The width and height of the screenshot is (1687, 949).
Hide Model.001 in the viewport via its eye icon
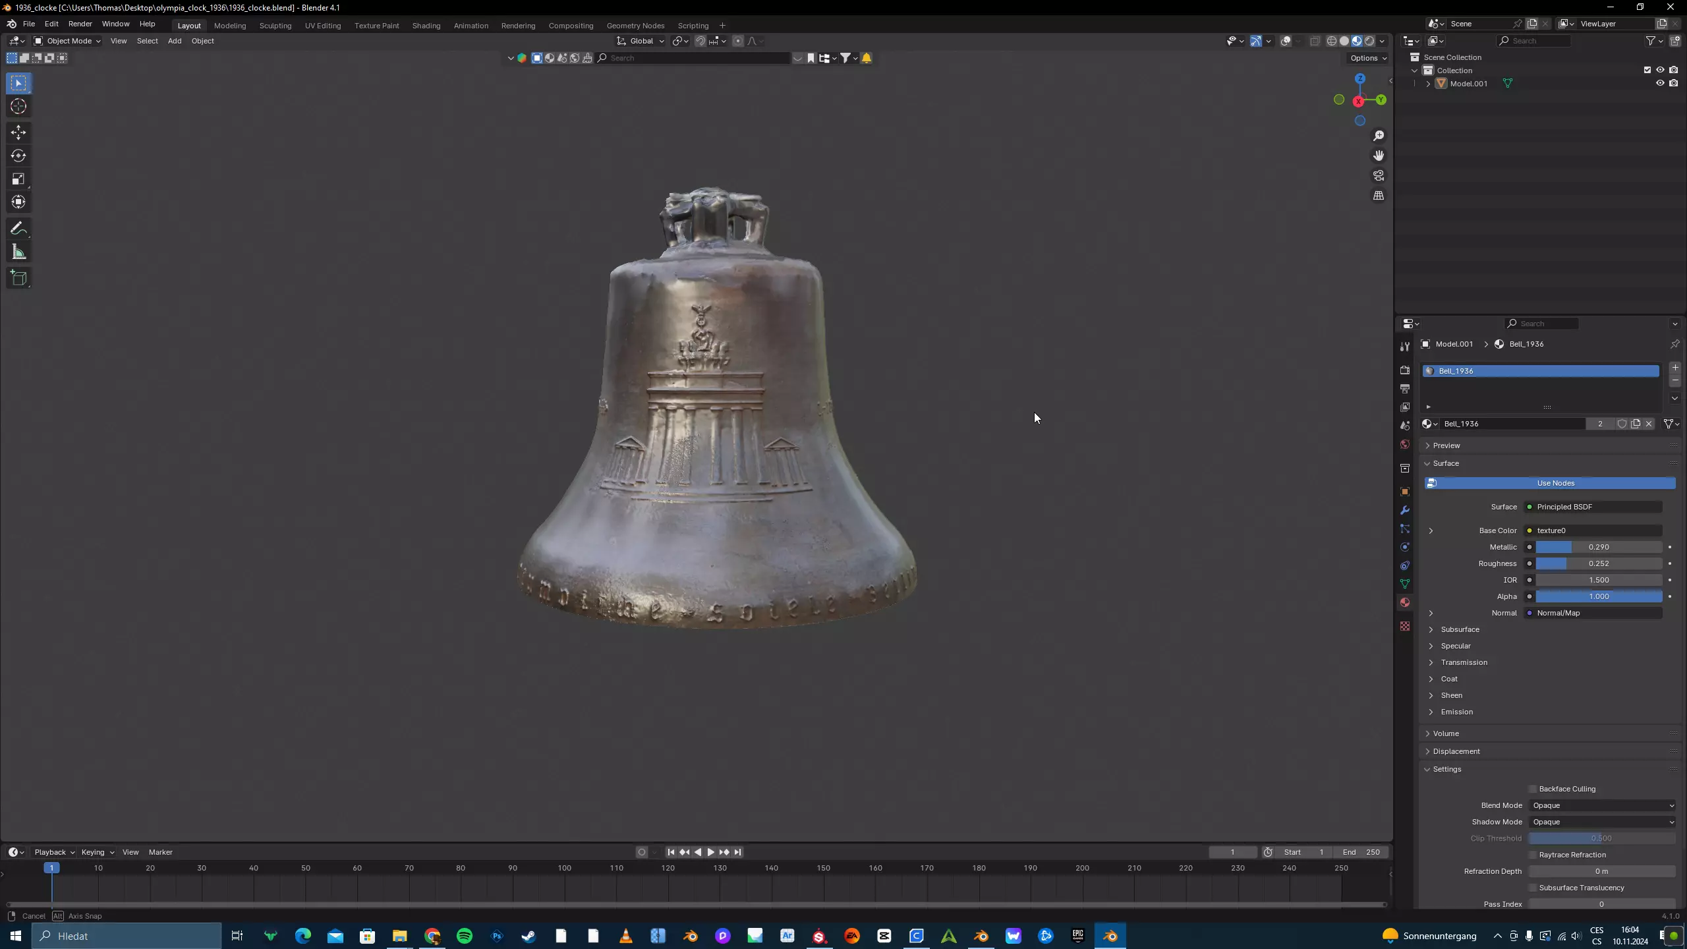coord(1660,84)
